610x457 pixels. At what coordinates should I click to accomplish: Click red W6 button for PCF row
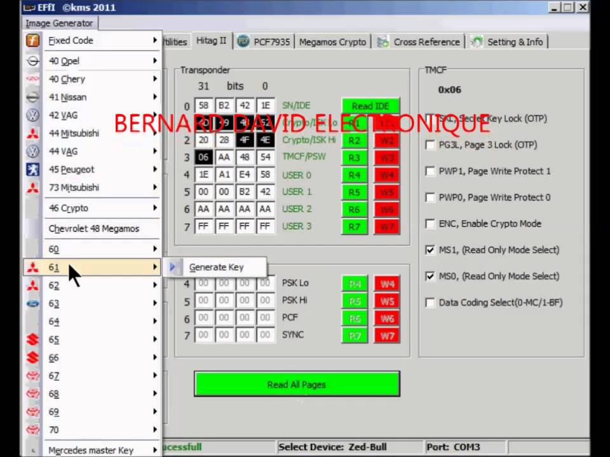click(387, 319)
